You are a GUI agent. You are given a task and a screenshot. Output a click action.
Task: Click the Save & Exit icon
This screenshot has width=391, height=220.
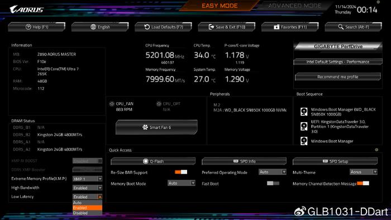click(x=211, y=27)
